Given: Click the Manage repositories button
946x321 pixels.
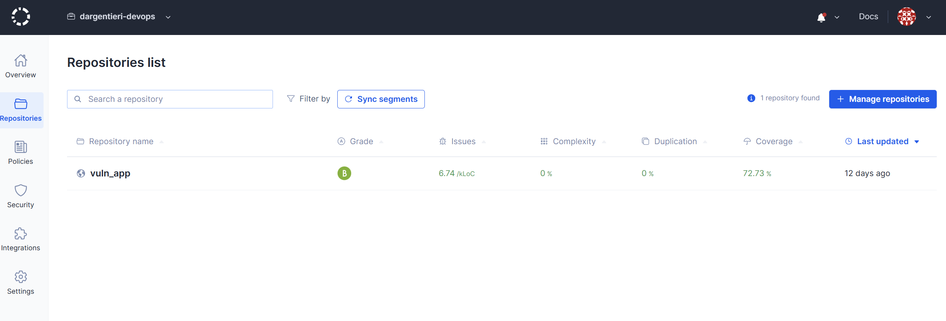Looking at the screenshot, I should click(882, 99).
